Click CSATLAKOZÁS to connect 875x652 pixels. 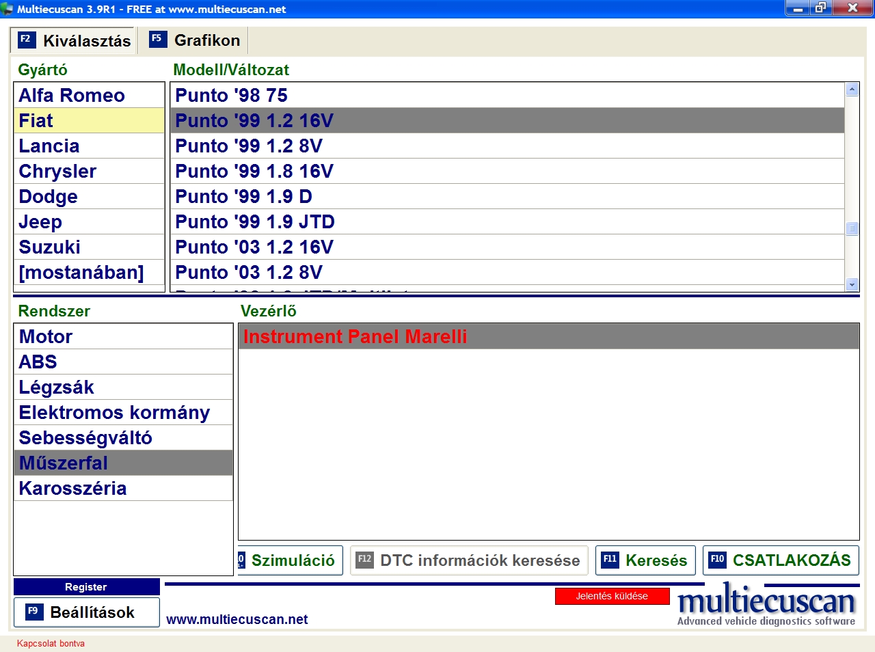pyautogui.click(x=781, y=560)
